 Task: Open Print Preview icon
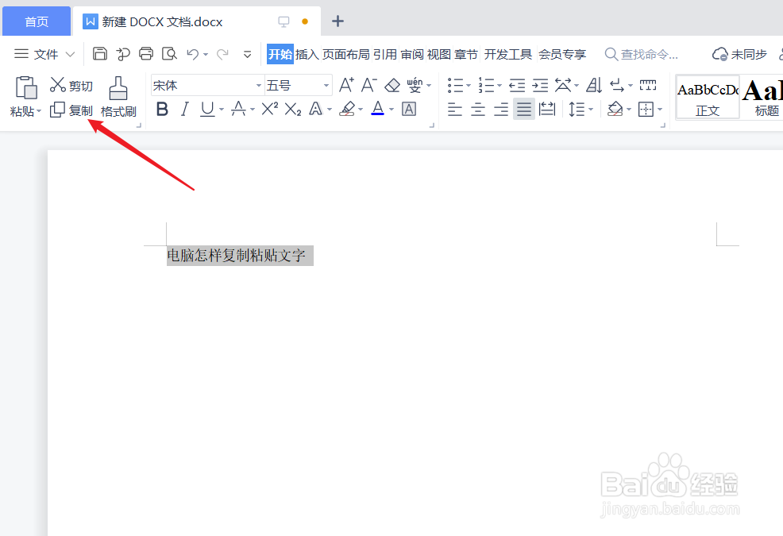[169, 53]
